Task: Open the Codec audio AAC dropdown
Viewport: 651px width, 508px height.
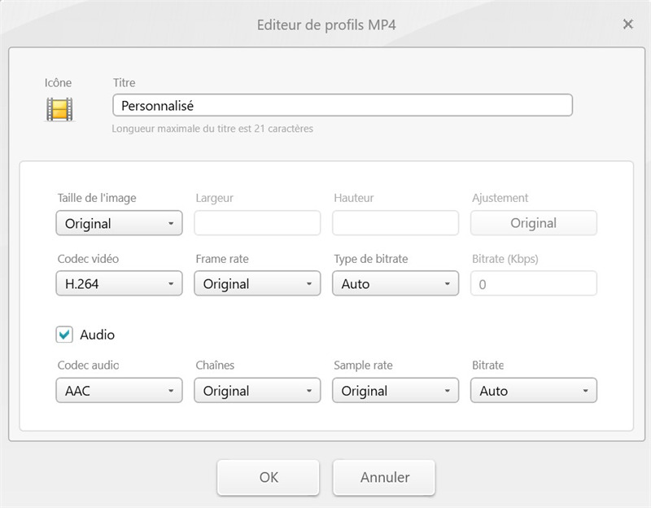Action: pyautogui.click(x=119, y=390)
